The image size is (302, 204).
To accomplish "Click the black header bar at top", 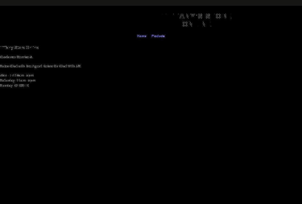I will coord(151,2).
